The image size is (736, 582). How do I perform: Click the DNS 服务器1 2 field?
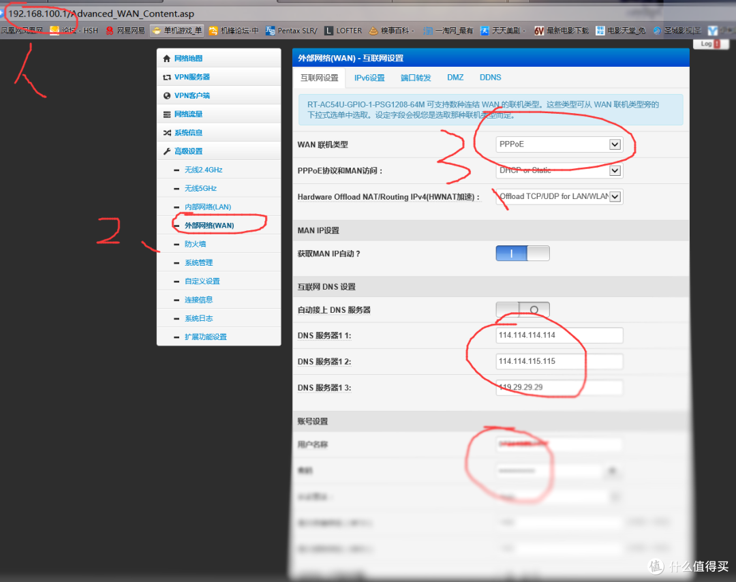[x=559, y=361]
